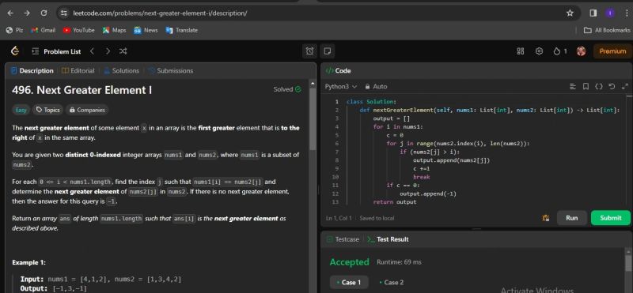Go forward in browser history

pos(27,13)
